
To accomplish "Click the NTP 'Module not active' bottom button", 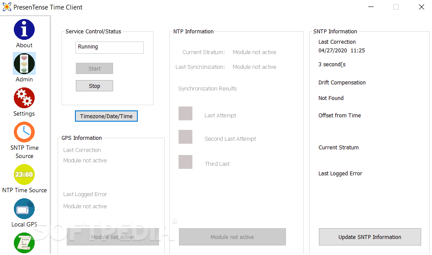I will click(x=232, y=237).
